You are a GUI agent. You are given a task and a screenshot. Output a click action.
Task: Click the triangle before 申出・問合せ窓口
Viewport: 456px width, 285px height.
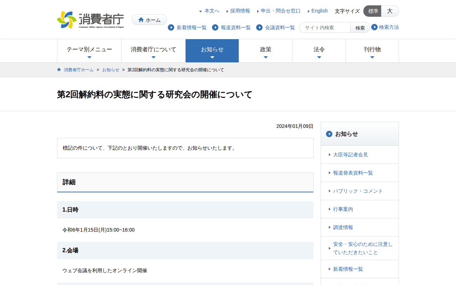[x=258, y=11]
